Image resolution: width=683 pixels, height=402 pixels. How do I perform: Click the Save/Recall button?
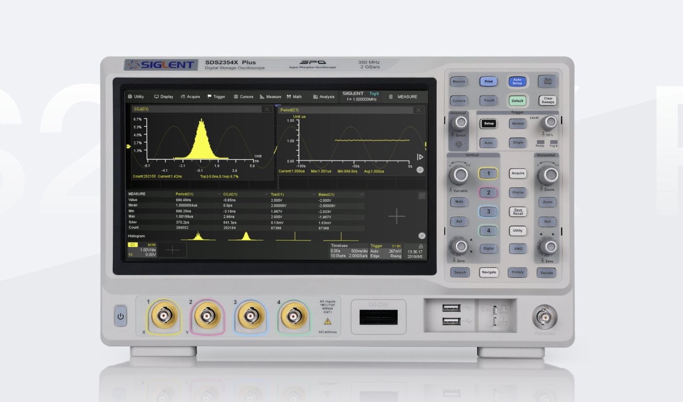pyautogui.click(x=518, y=212)
